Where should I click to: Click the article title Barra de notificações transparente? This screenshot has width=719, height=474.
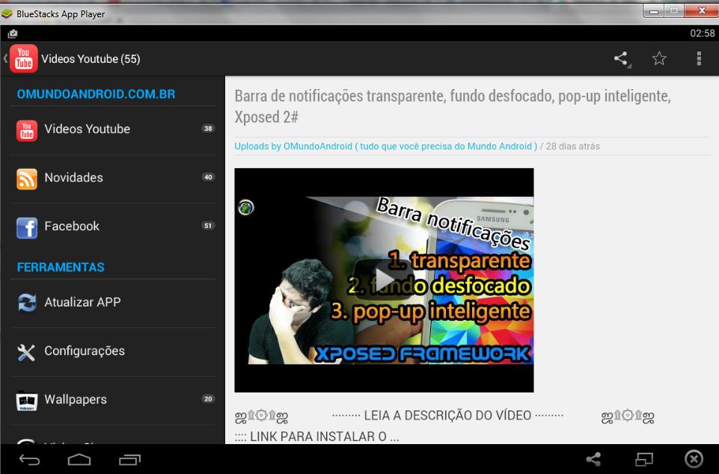click(x=453, y=106)
